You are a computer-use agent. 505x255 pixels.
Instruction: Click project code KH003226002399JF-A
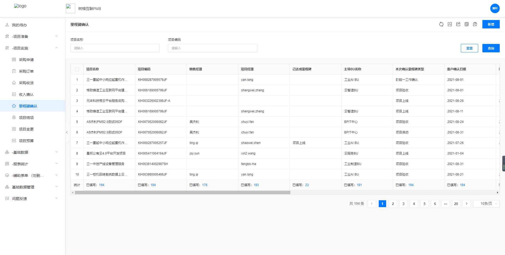154,101
